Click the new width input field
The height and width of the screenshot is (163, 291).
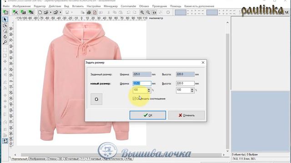[x=142, y=83]
